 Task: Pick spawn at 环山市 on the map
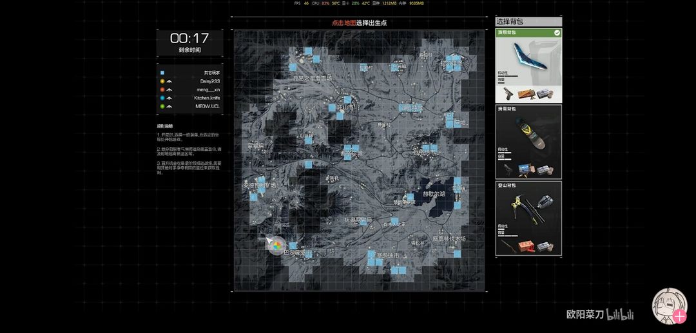point(346,108)
